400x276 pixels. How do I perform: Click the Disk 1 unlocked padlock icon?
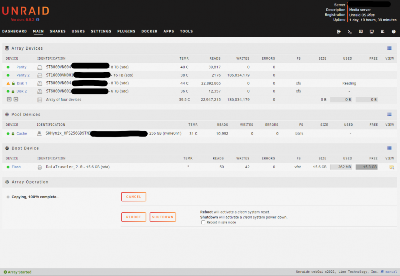(x=13, y=83)
